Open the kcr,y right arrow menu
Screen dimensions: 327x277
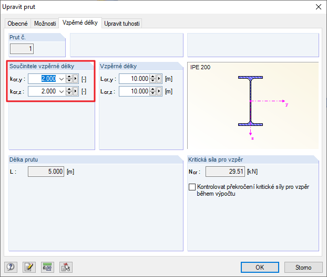76,79
